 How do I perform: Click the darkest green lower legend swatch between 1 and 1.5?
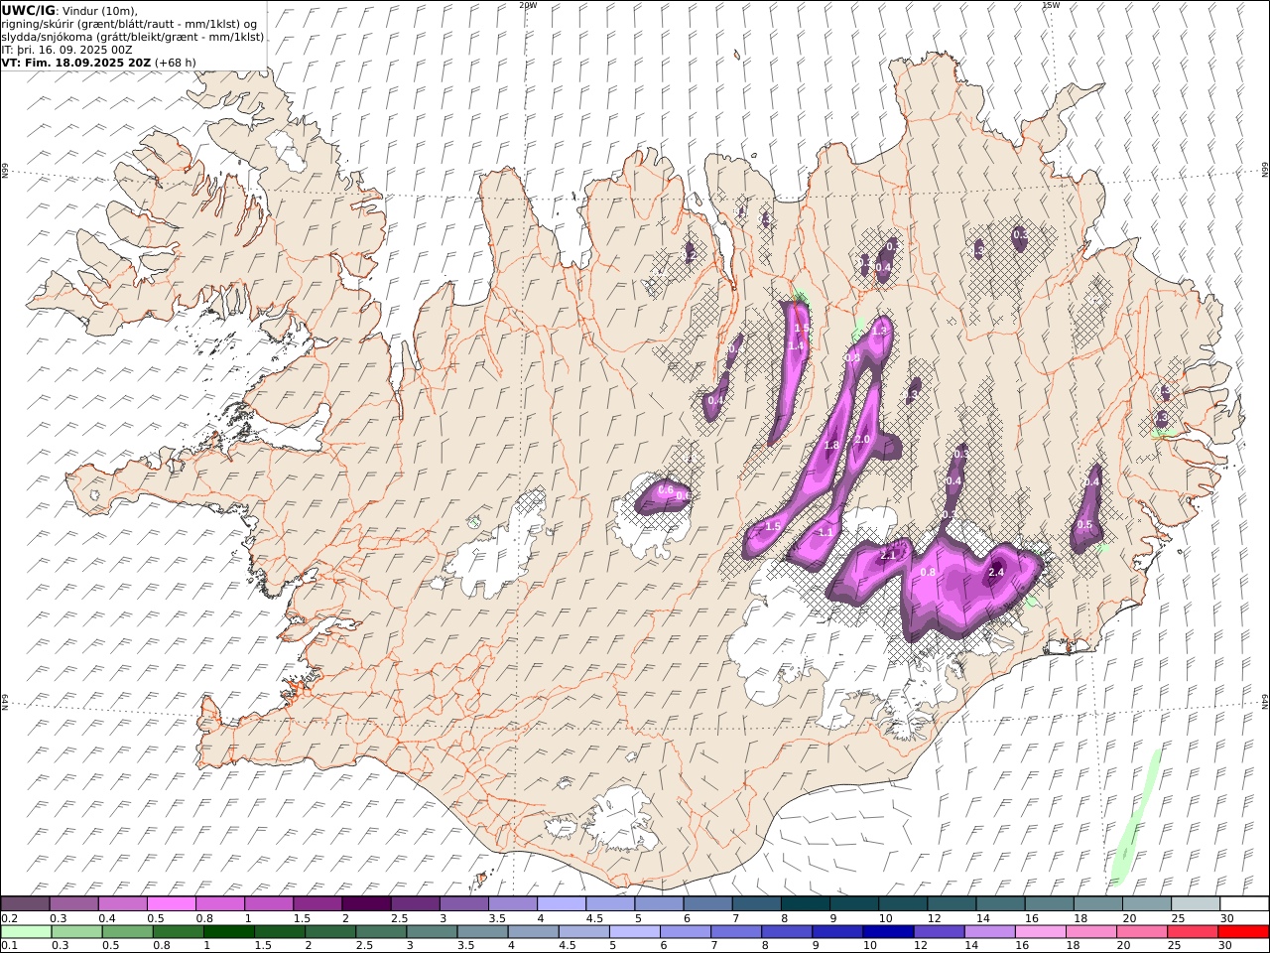228,931
